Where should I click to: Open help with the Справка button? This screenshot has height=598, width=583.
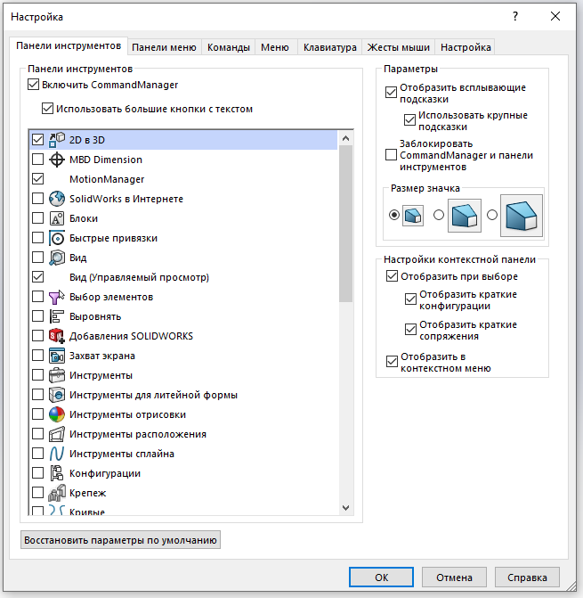coord(527,578)
